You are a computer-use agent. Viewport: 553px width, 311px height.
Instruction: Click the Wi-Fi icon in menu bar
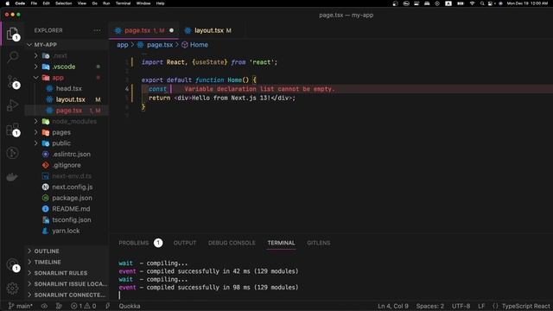[x=472, y=3]
